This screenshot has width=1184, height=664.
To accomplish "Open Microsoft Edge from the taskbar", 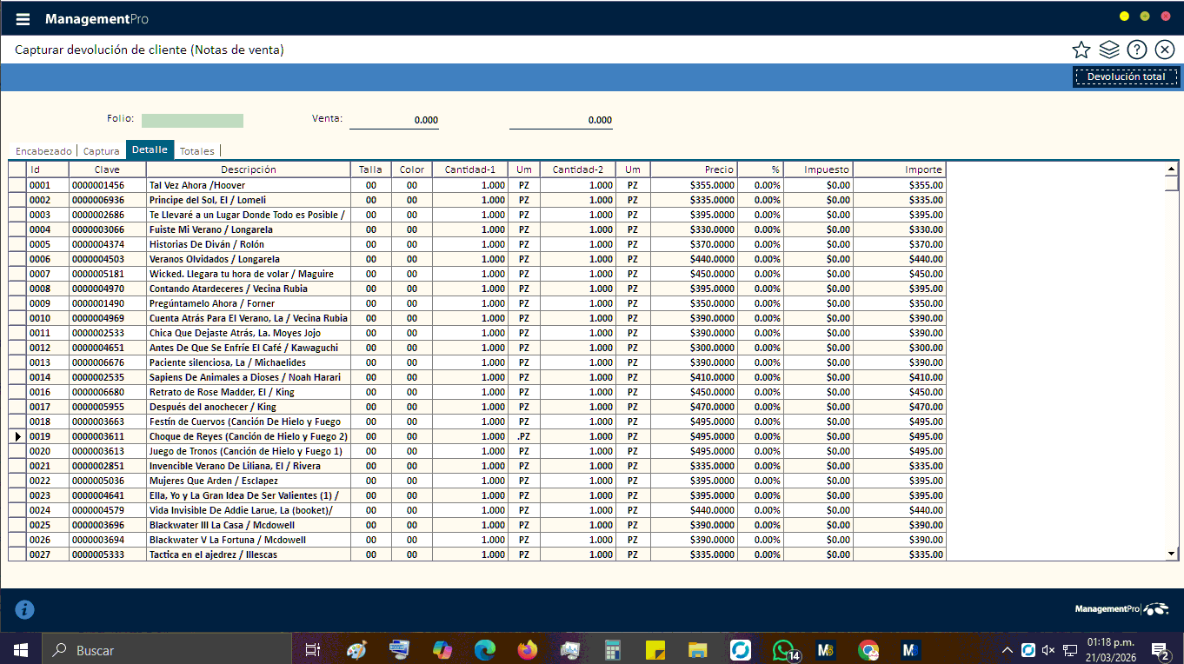I will pos(484,649).
